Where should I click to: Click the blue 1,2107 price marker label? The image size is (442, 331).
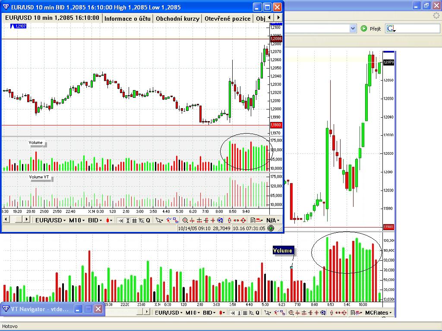click(x=18, y=26)
